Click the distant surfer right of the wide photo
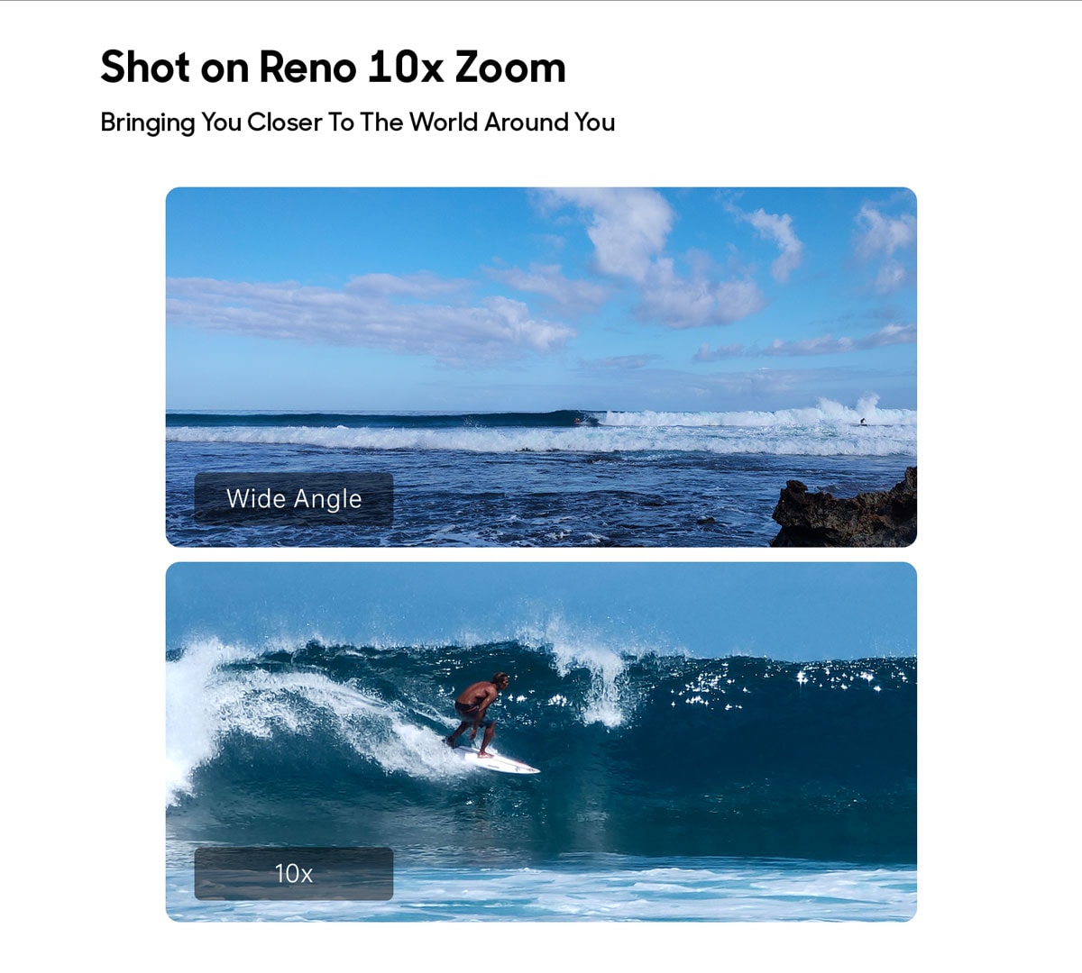 [863, 421]
